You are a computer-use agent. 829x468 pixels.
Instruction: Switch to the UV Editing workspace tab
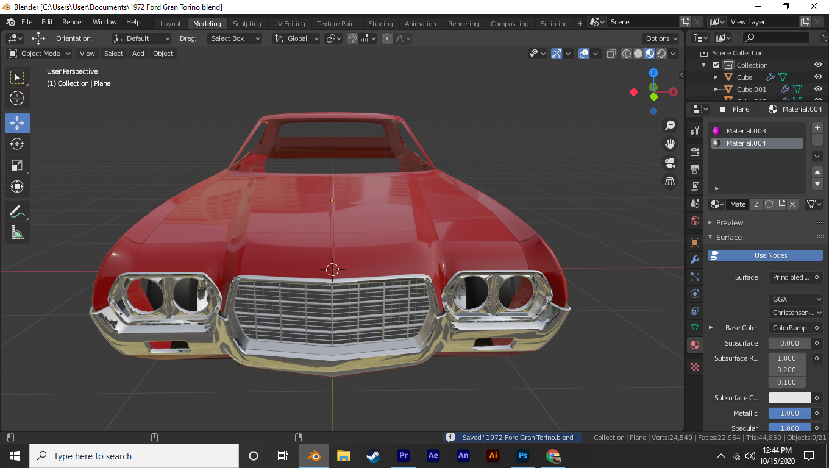(289, 24)
